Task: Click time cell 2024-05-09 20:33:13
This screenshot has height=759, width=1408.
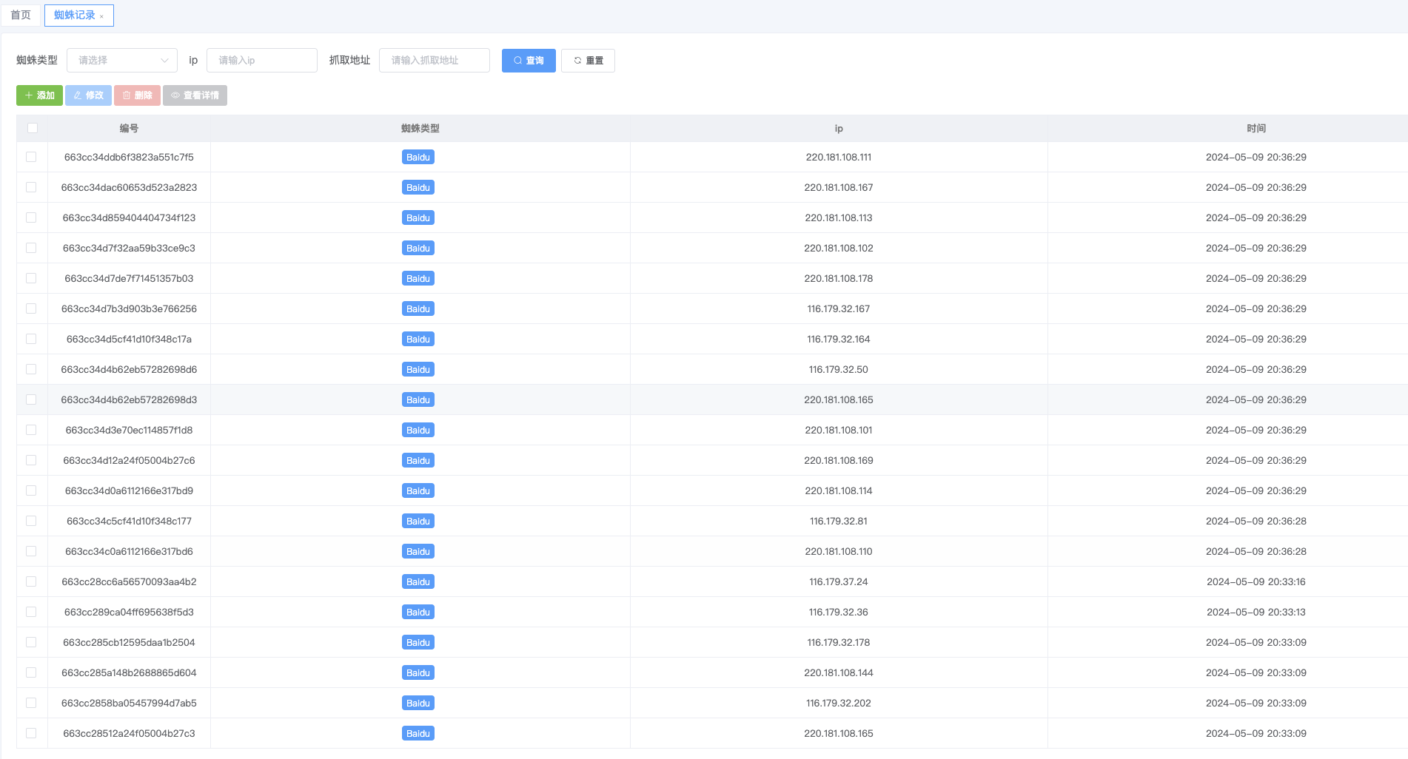Action: (x=1256, y=612)
